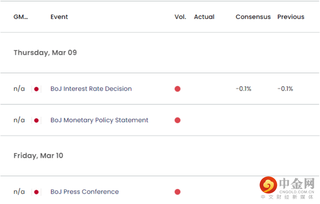Click red volatility dot for BoJ Interest Rate Decision

point(178,89)
